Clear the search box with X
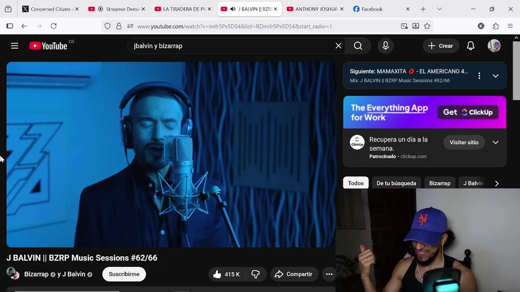 click(x=338, y=46)
